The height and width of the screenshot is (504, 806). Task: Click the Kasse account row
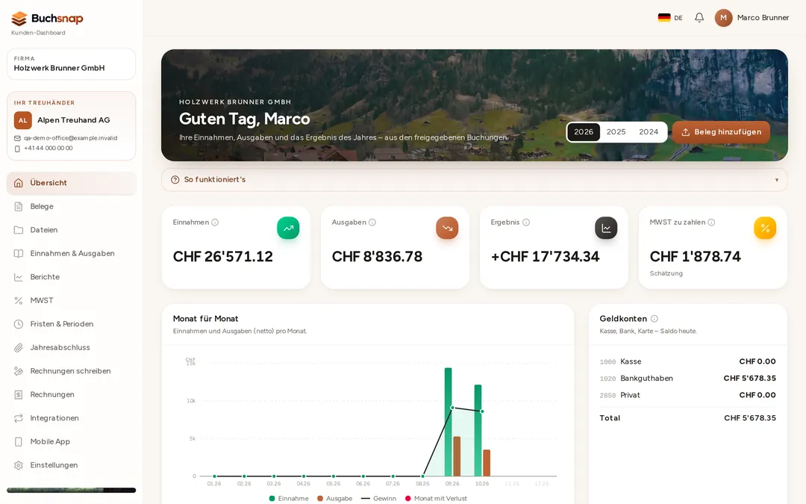coord(688,361)
